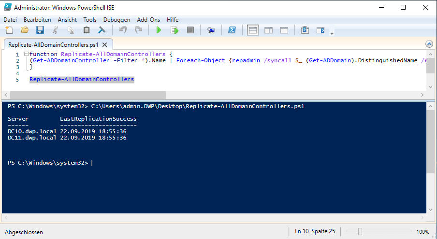Toggle script pane on top layout
Image resolution: width=437 pixels, height=239 pixels.
tap(253, 30)
